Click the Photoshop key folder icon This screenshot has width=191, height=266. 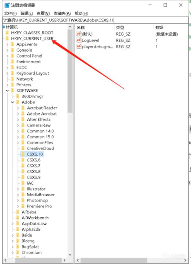point(23,200)
